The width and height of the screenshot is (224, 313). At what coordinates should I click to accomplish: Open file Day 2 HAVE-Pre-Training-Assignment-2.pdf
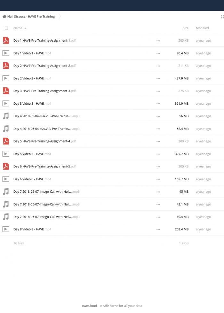click(x=44, y=66)
